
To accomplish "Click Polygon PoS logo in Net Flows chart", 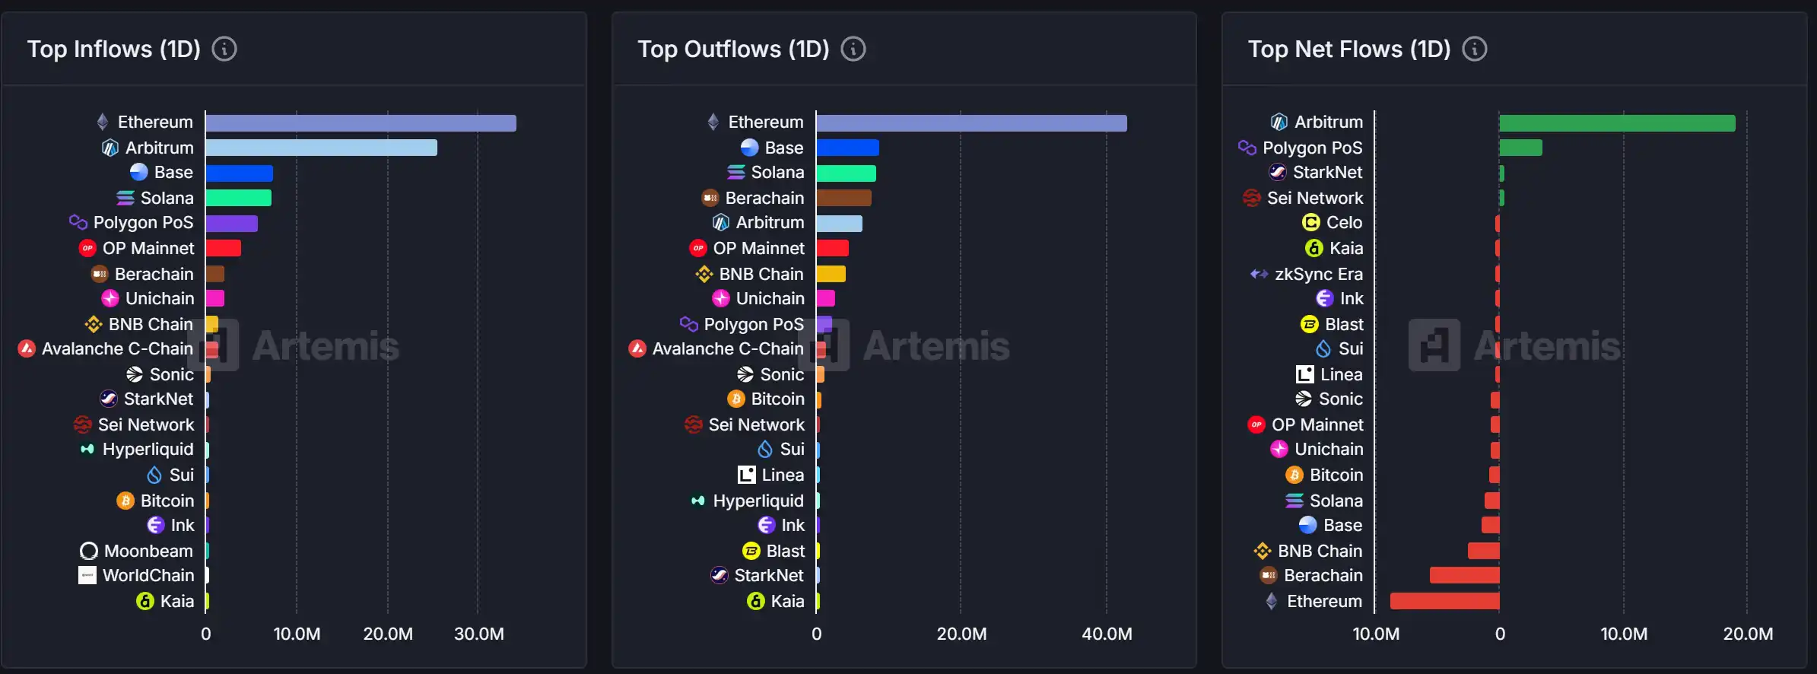I will coord(1247,148).
